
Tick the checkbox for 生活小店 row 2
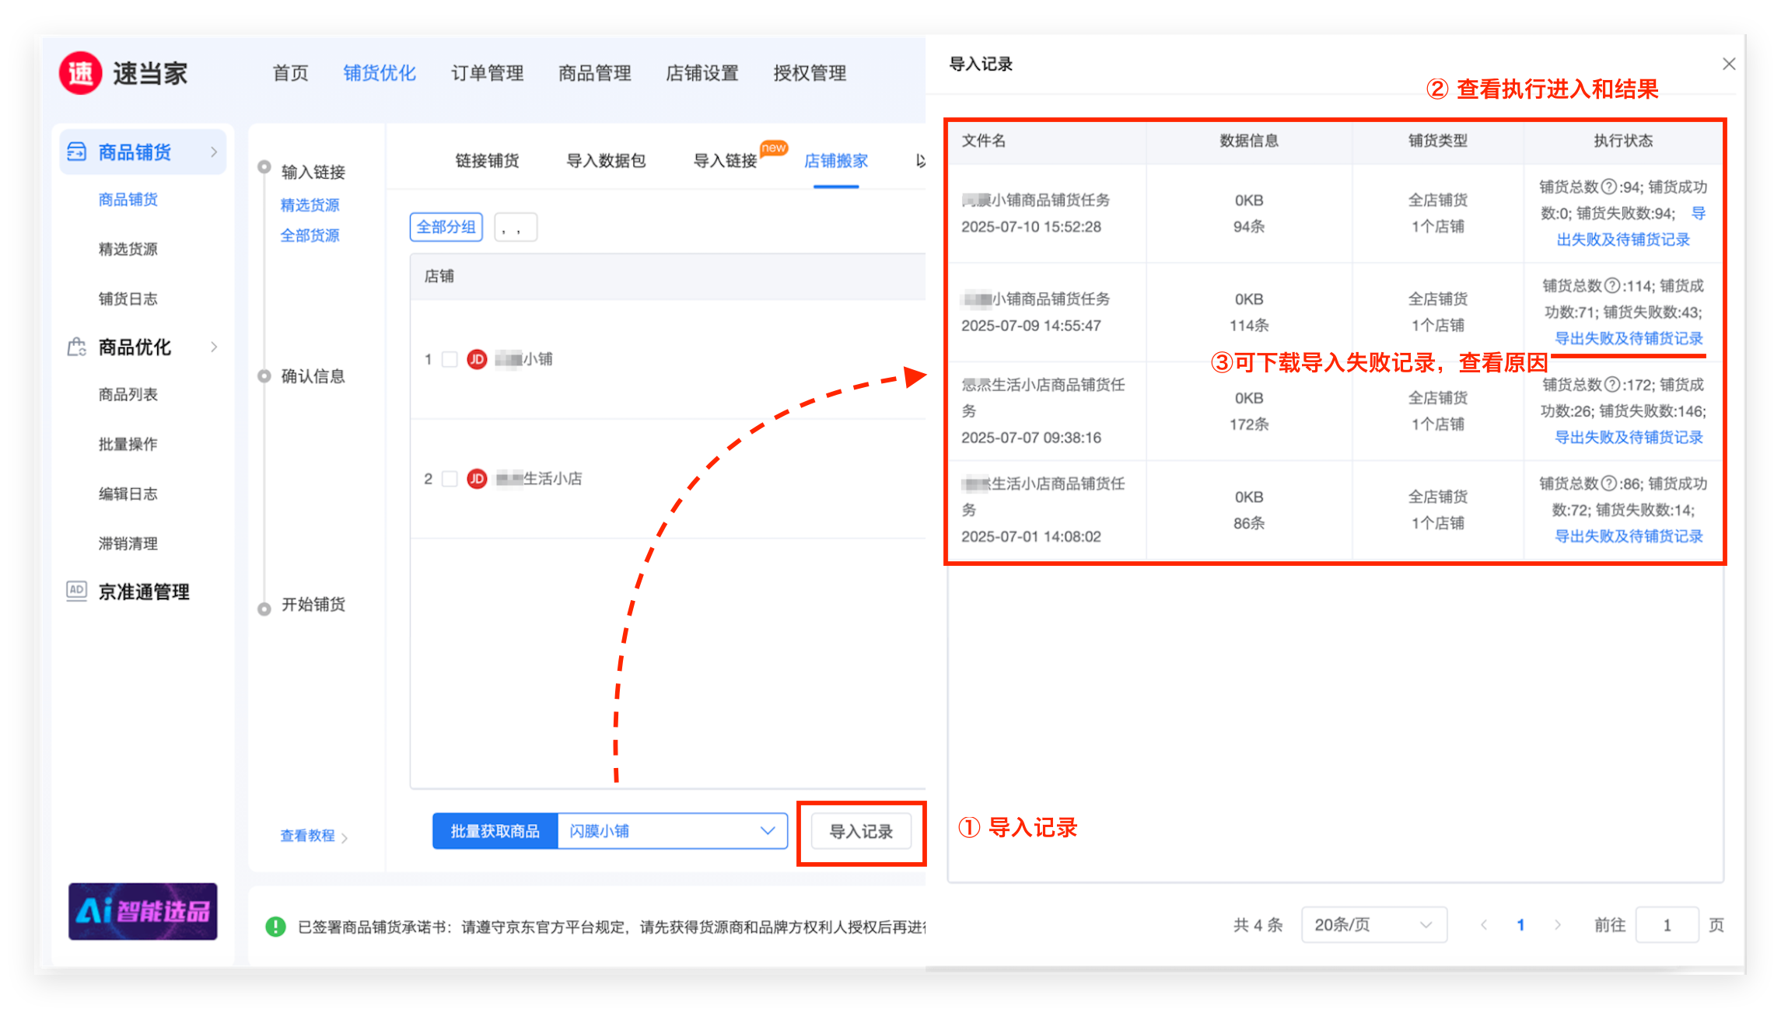point(450,479)
